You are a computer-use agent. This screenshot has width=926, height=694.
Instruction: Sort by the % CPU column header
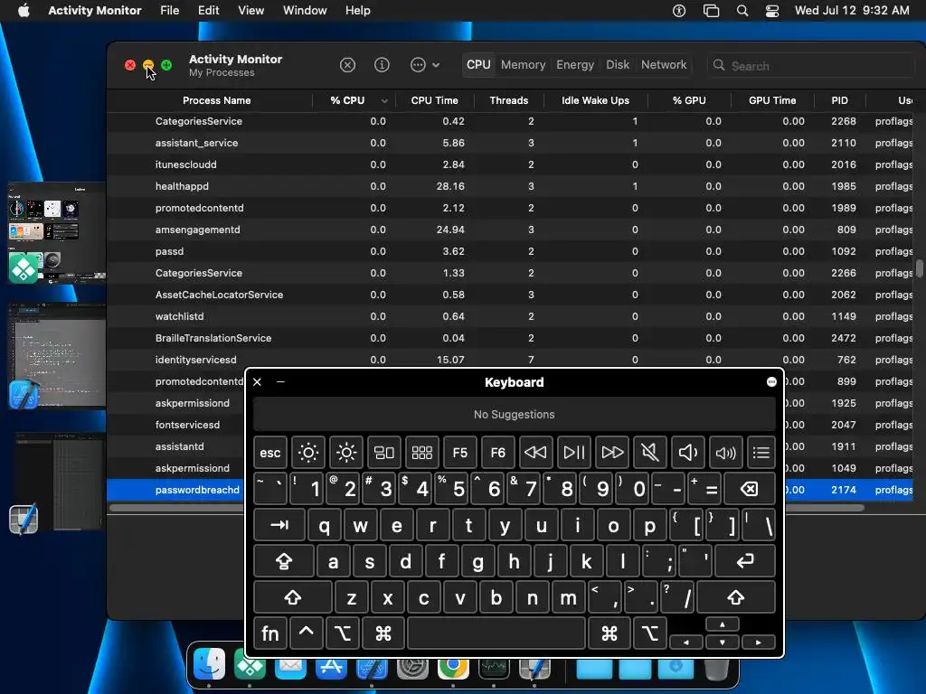354,100
